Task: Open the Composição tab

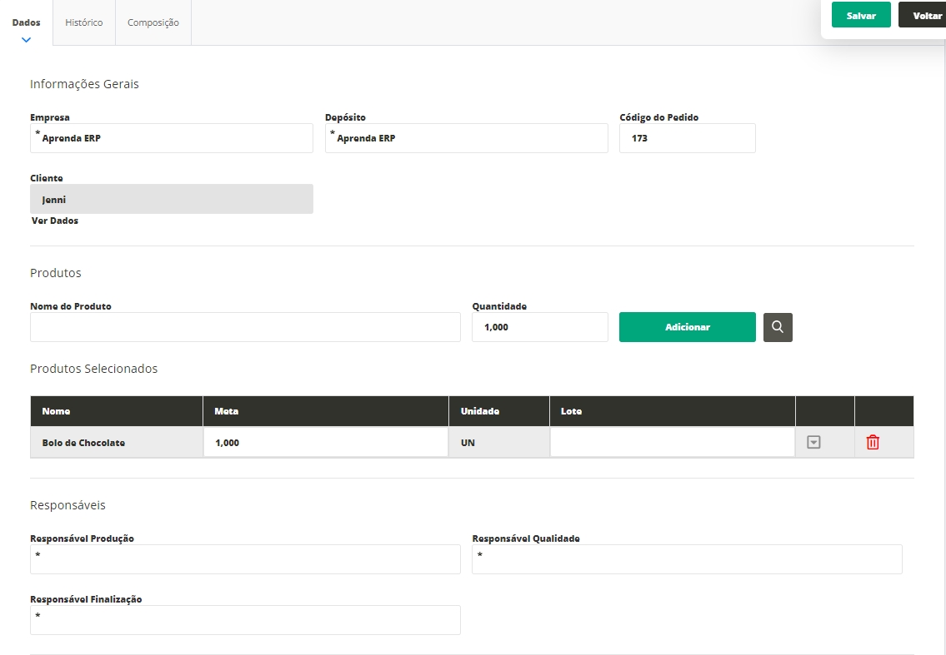Action: (x=153, y=22)
